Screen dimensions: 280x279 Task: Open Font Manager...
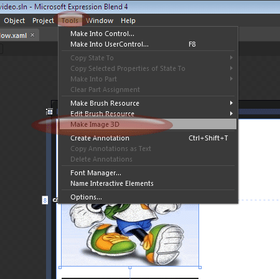tap(148, 173)
